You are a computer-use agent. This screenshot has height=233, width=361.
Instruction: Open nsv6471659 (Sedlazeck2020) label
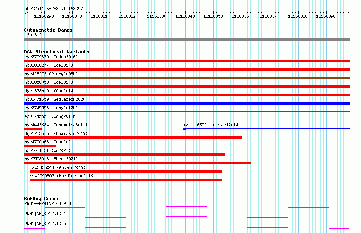point(56,99)
